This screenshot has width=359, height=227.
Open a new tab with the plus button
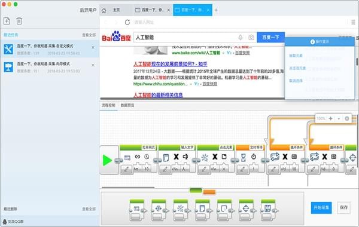coord(216,10)
